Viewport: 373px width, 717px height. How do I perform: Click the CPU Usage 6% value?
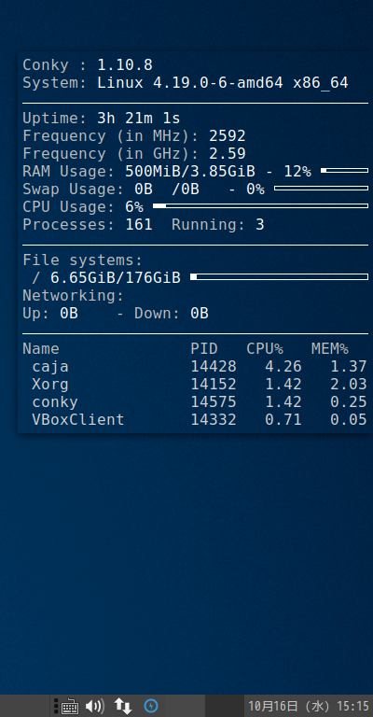[134, 206]
